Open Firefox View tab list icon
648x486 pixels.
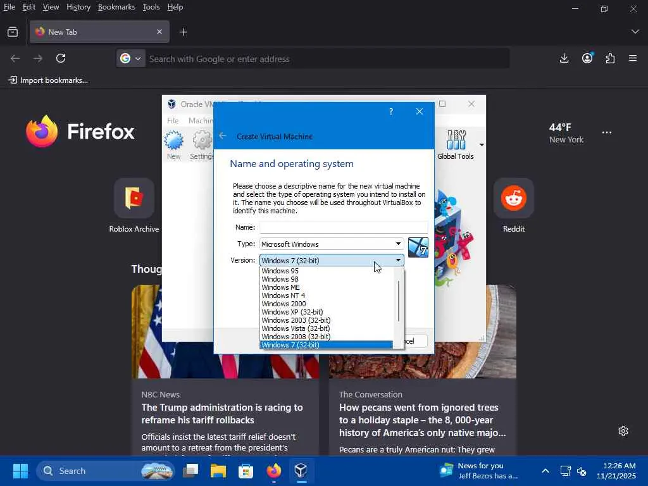(x=13, y=32)
